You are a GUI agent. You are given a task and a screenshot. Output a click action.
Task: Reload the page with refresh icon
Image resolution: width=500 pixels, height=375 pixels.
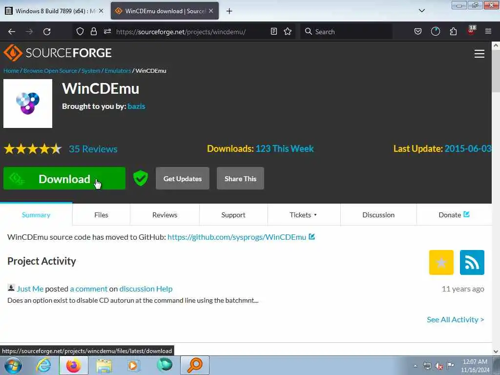(47, 32)
